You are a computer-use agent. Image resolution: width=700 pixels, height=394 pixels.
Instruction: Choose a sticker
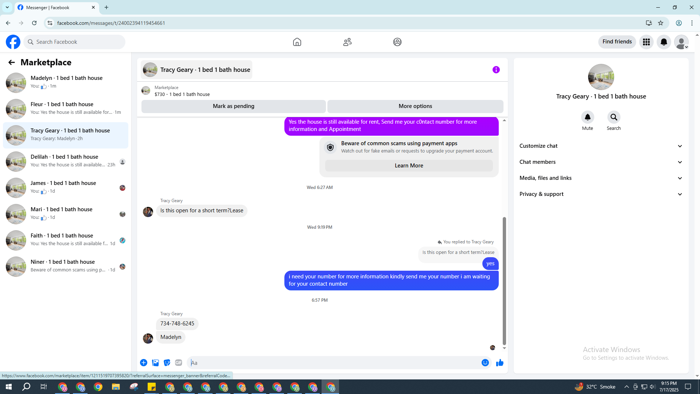(x=167, y=363)
